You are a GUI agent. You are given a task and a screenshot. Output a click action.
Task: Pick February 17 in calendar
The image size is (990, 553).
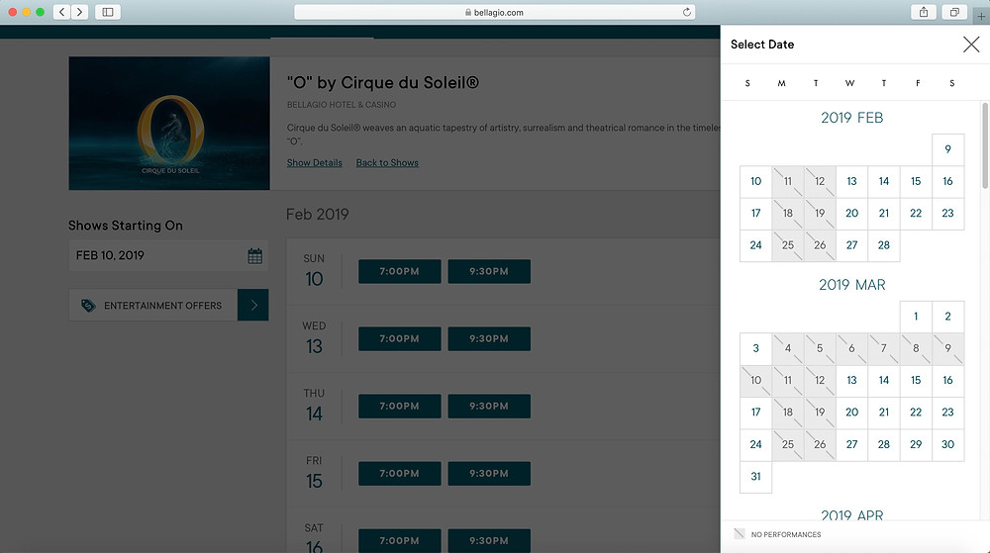[755, 213]
